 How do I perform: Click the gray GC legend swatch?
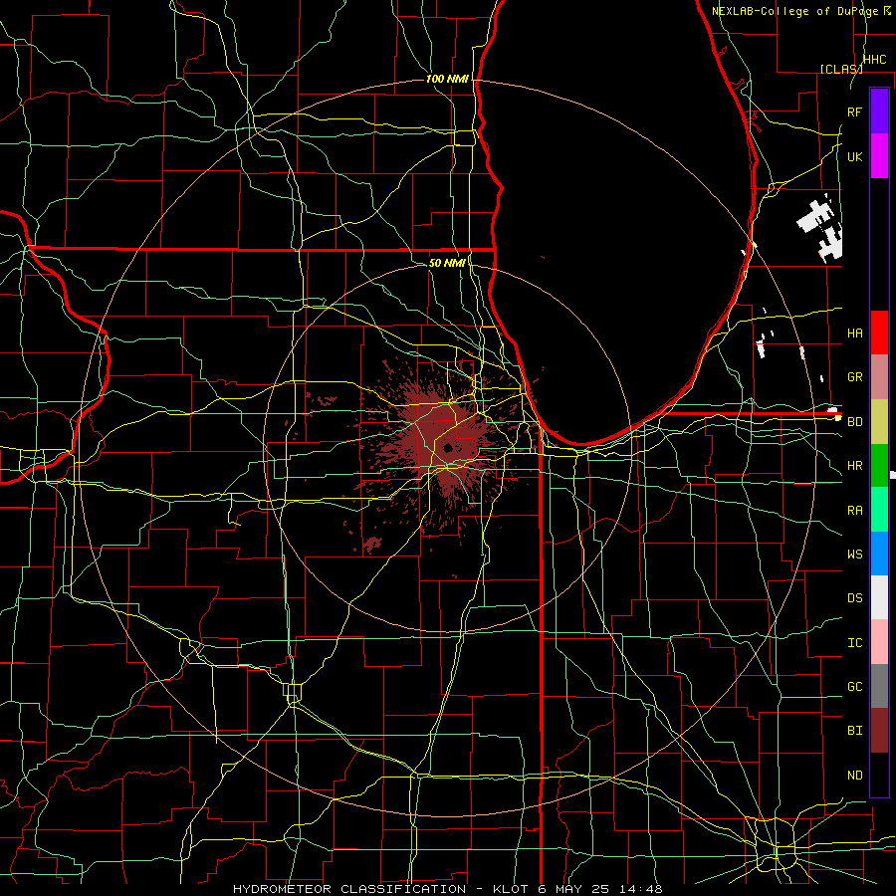pos(879,686)
